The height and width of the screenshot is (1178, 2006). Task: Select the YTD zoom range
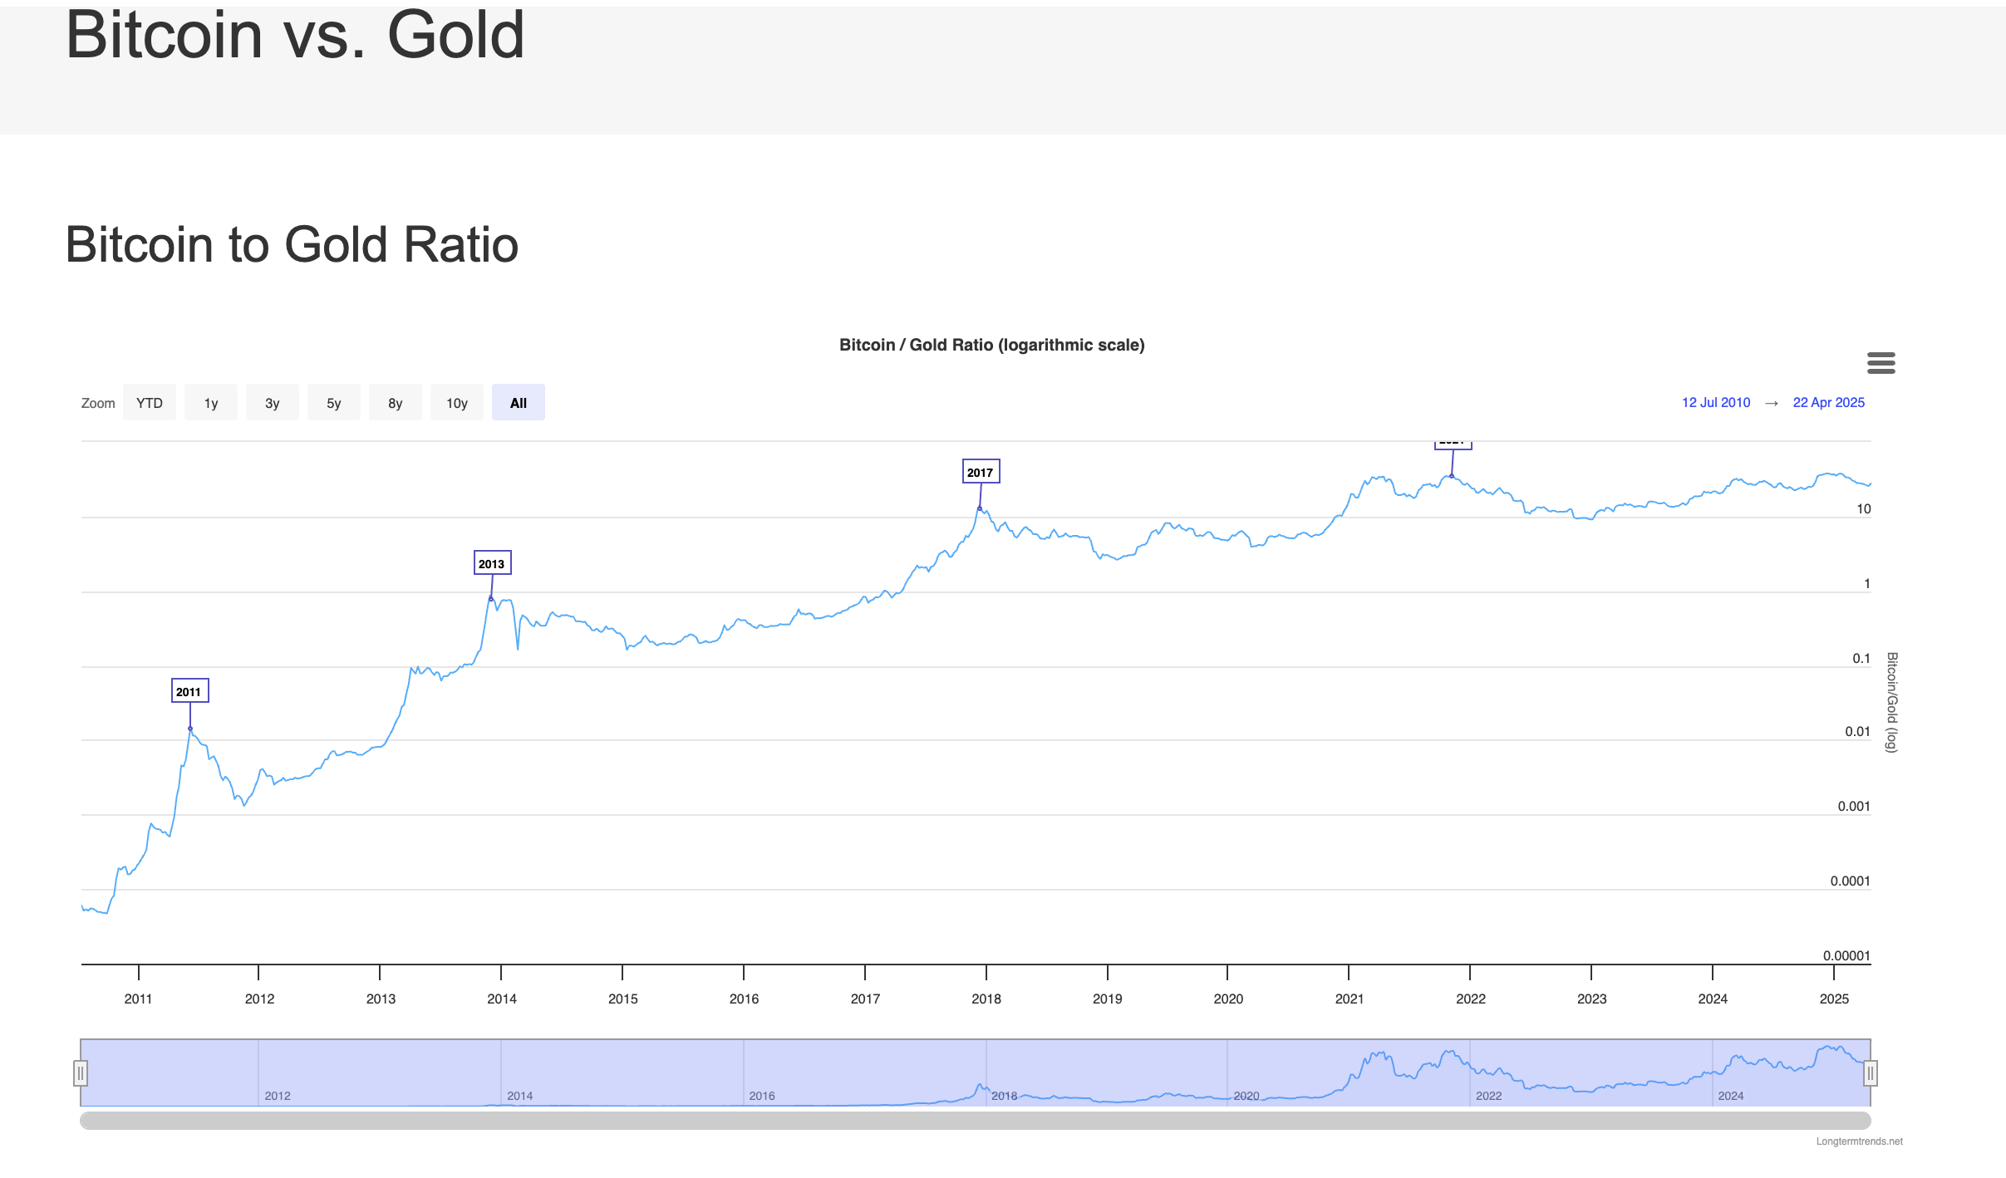click(x=150, y=403)
